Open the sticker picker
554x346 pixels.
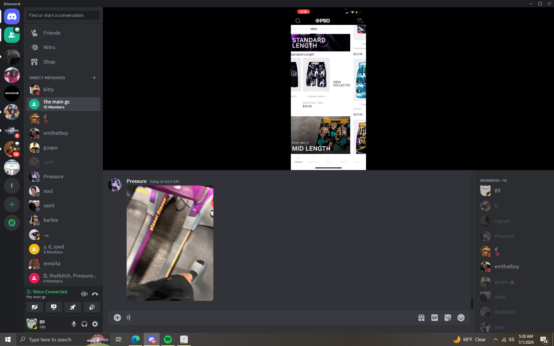click(448, 318)
